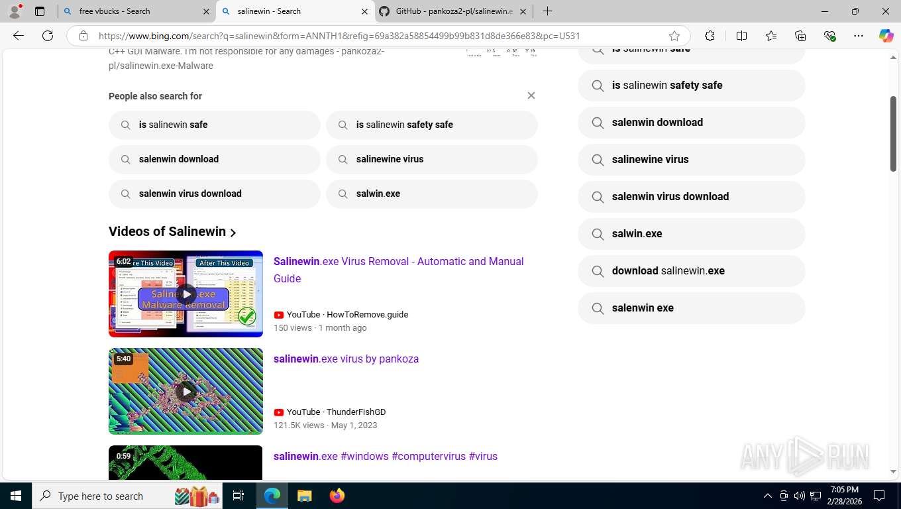Search 'salenwin download' in left column
The image size is (901, 509).
coord(214,159)
